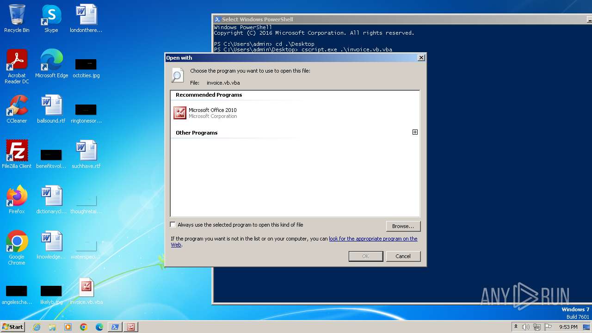Launch FileZilla Client desktop shortcut

point(17,154)
